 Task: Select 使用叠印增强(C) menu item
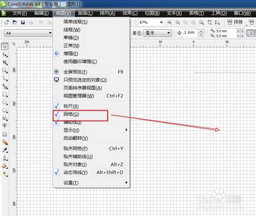pyautogui.click(x=91, y=62)
